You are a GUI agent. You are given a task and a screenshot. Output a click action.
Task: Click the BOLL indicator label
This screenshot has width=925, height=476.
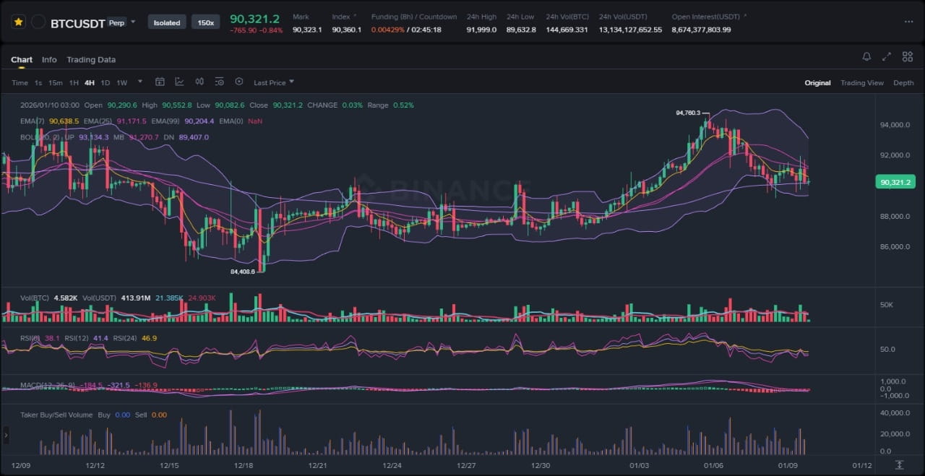coord(40,137)
